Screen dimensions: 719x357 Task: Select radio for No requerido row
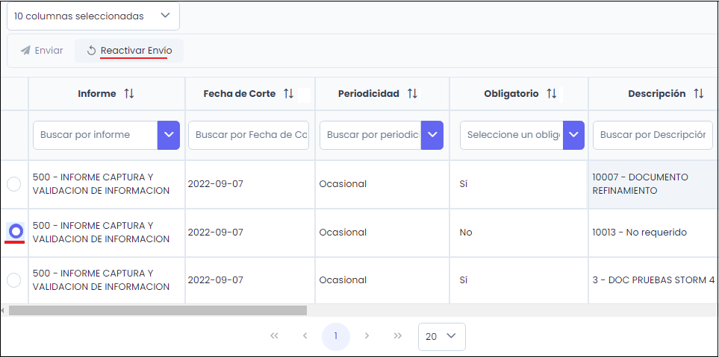point(15,232)
